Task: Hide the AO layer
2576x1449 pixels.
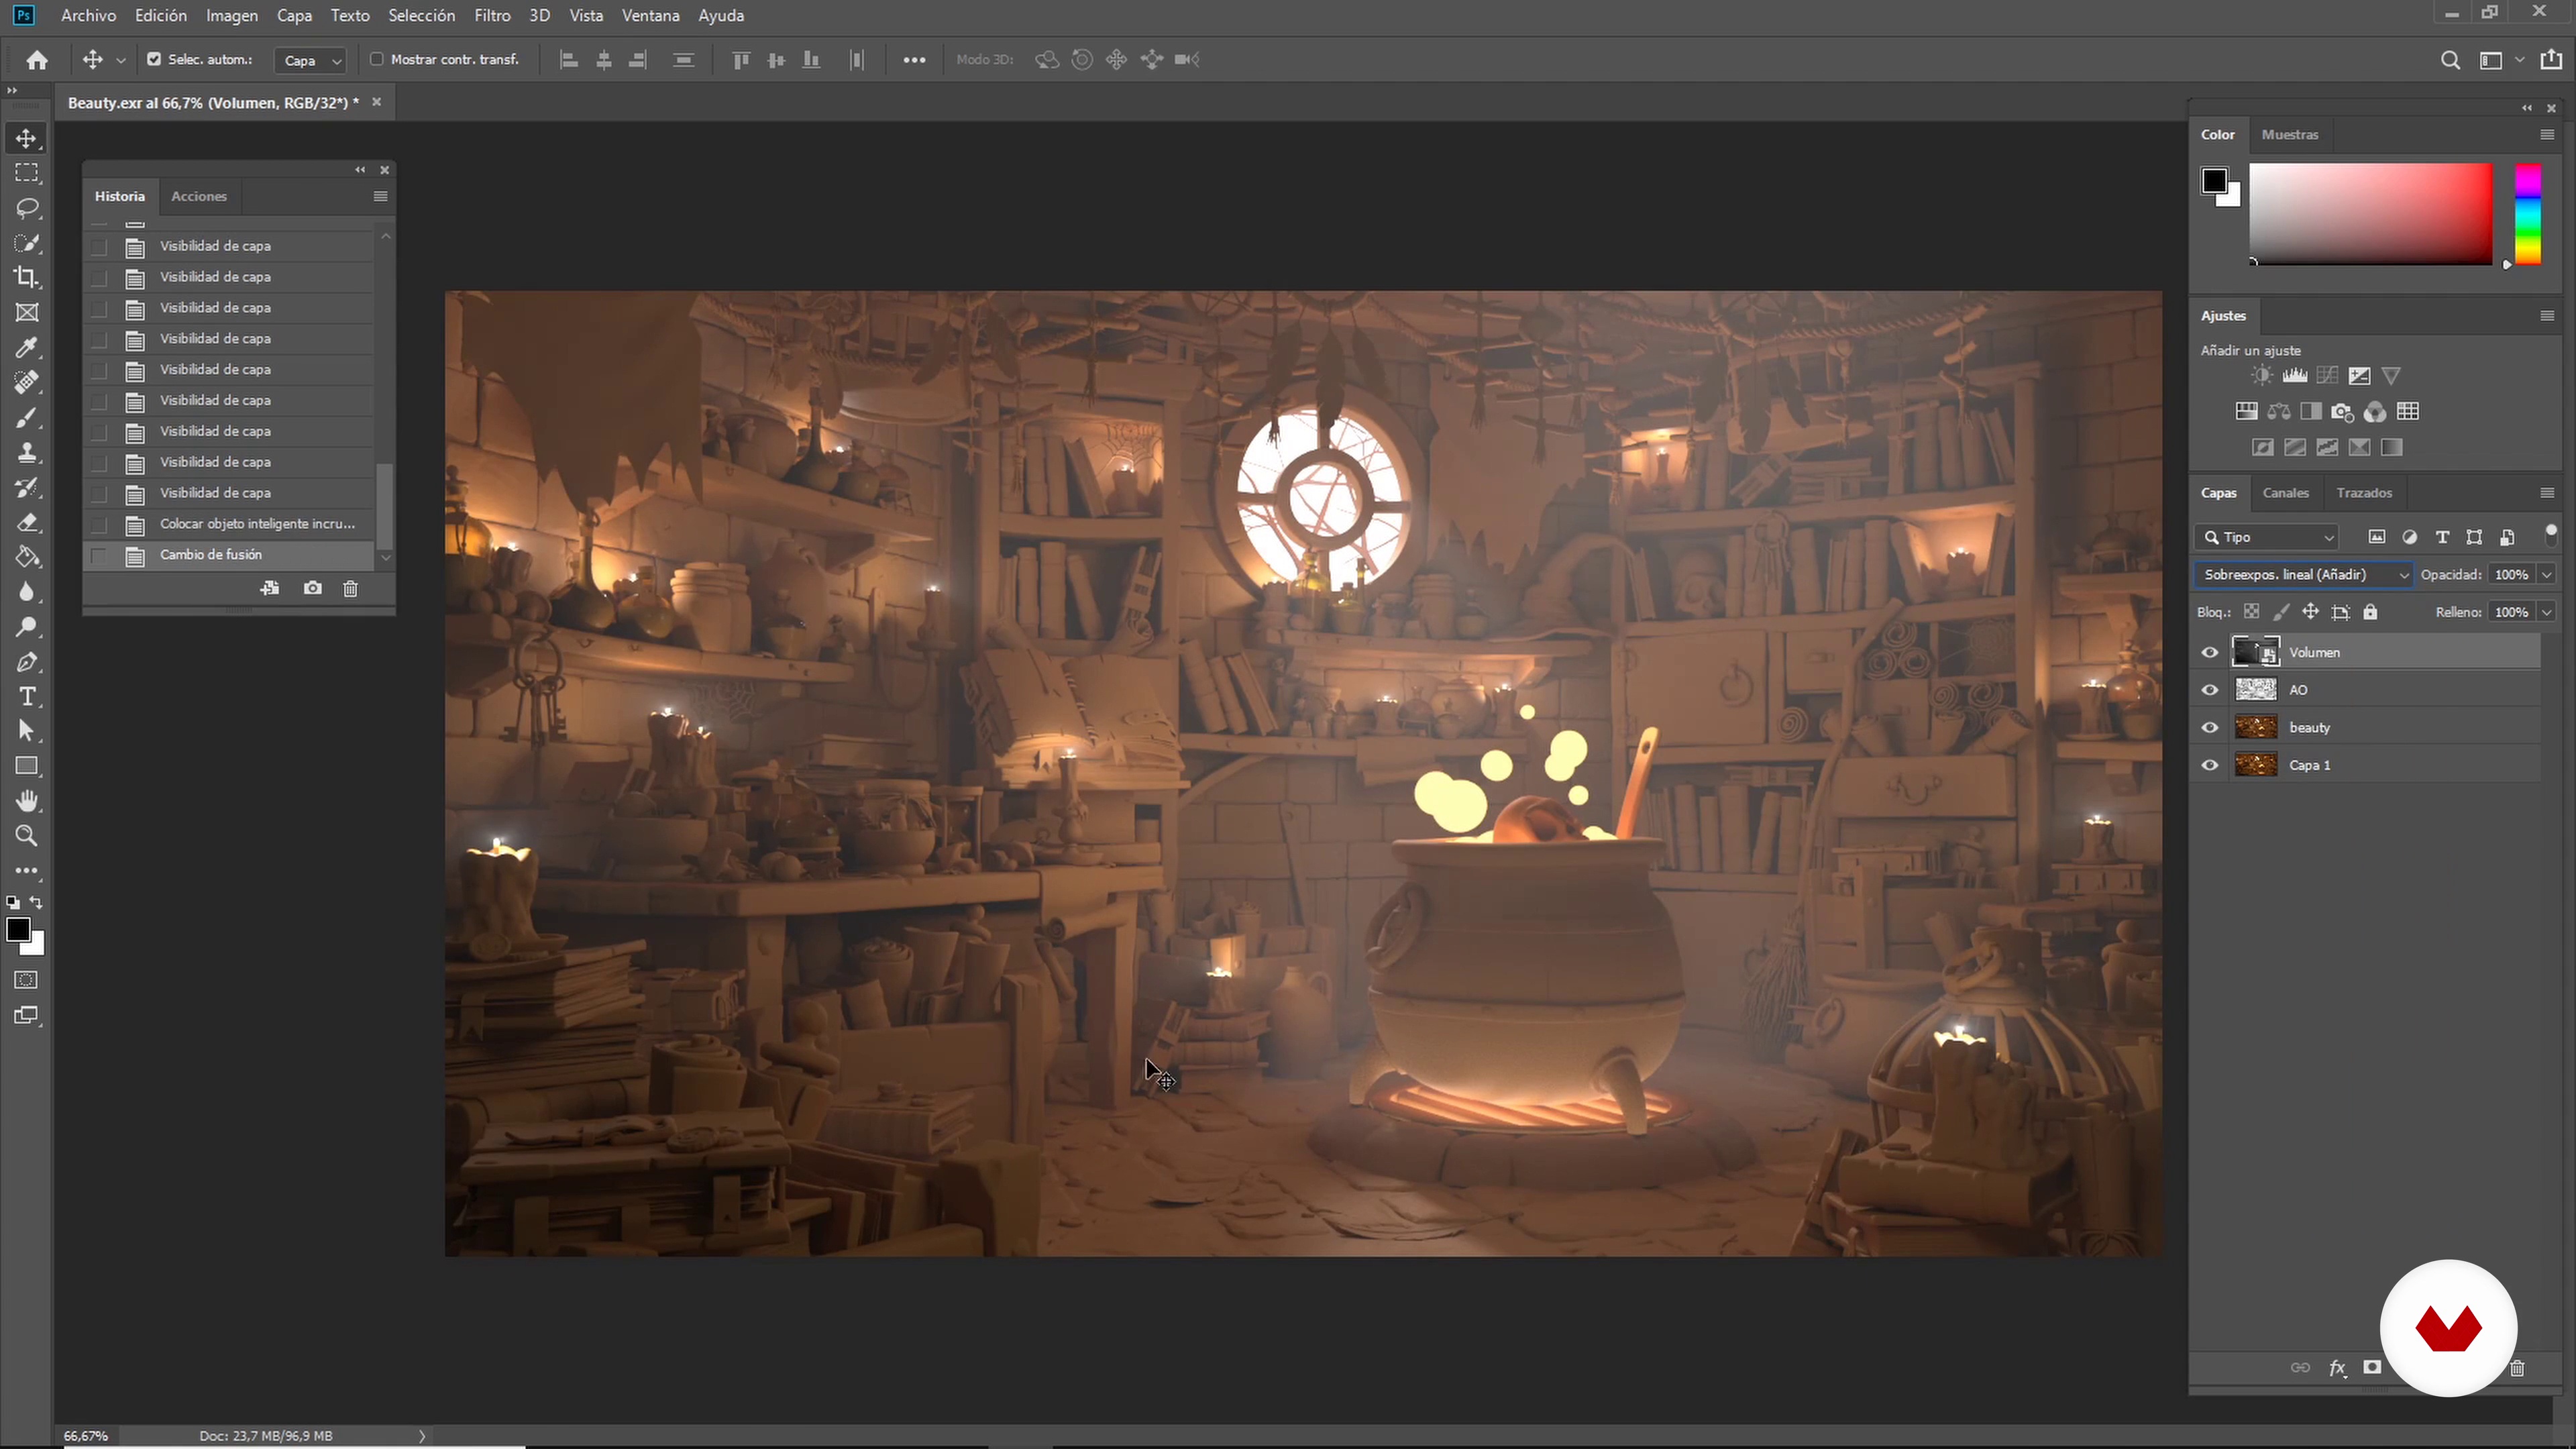Action: pyautogui.click(x=2210, y=690)
